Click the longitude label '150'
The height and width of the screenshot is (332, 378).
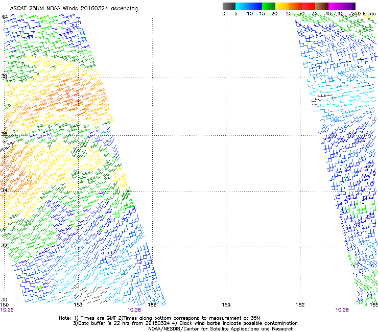[x=4, y=305]
